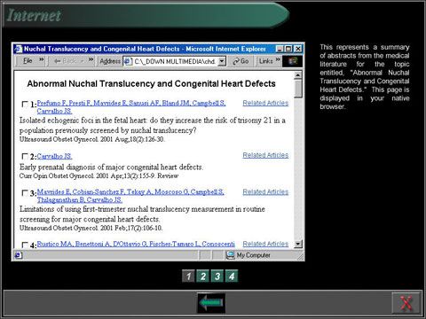Click the Windows flag logo in toolbar

pos(293,61)
